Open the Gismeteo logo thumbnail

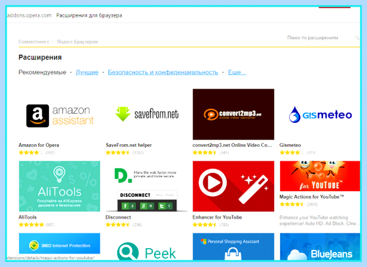tap(320, 114)
